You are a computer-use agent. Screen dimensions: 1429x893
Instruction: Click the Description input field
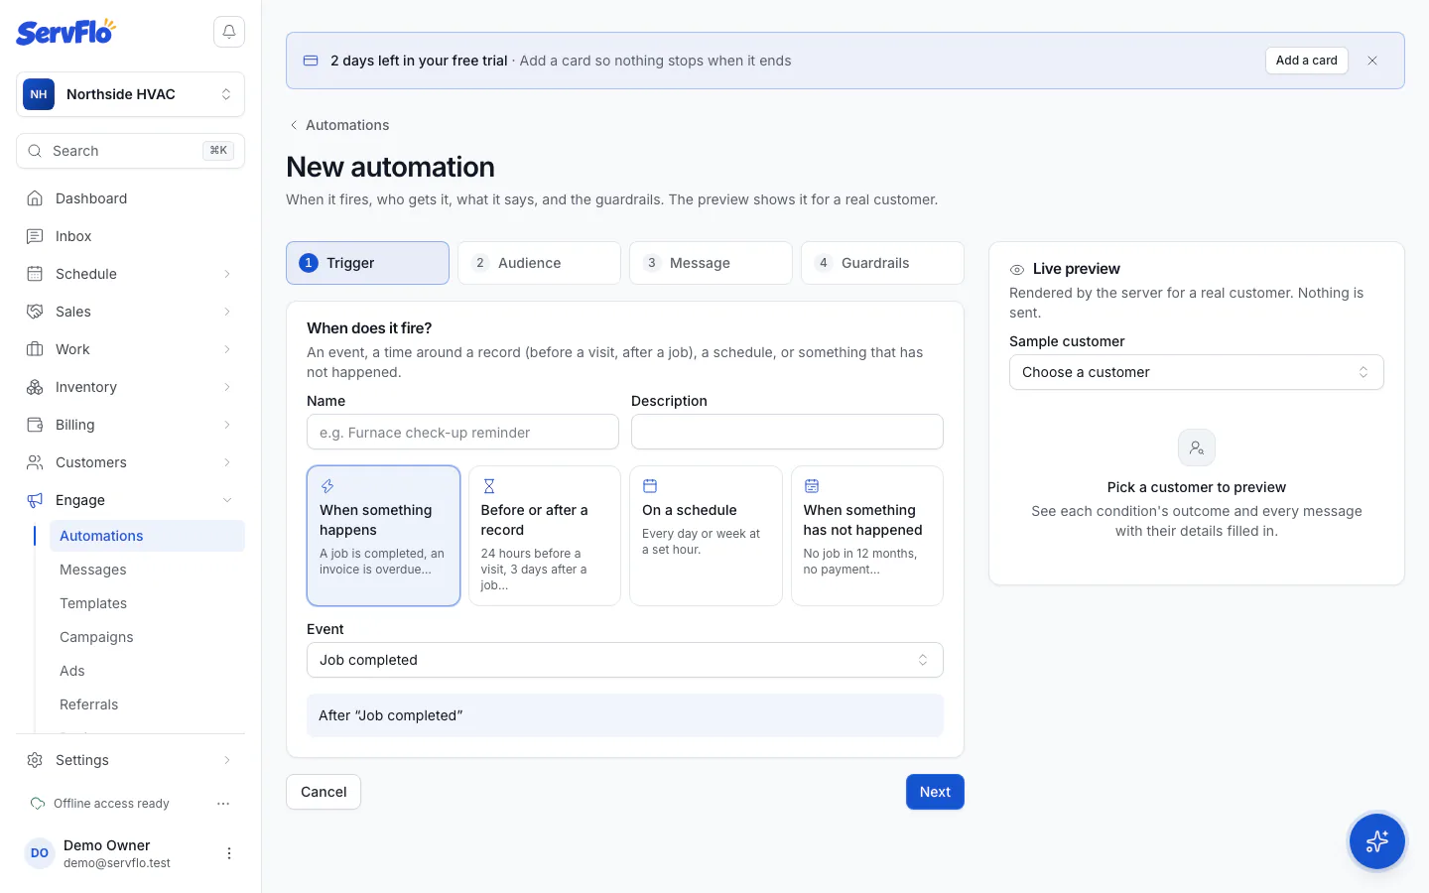(x=787, y=433)
